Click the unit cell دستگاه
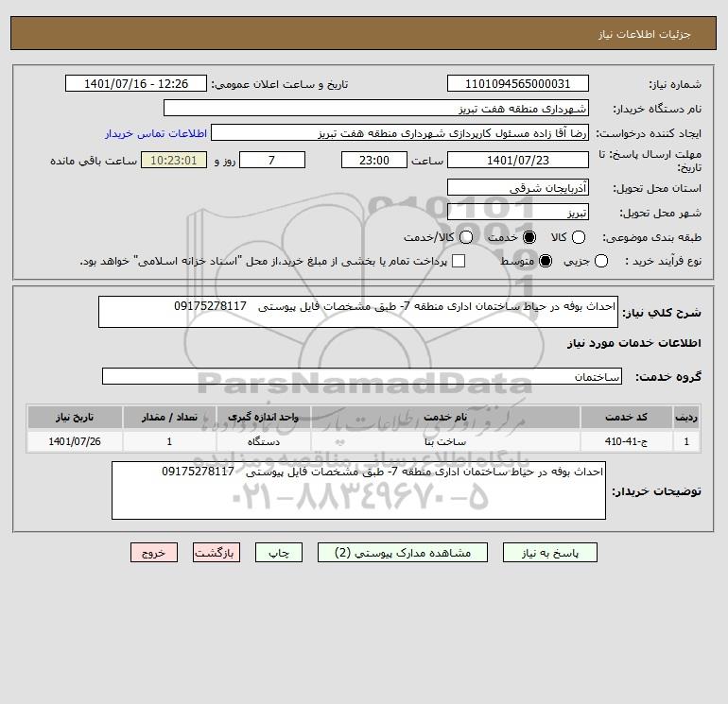This screenshot has width=728, height=704. (263, 441)
